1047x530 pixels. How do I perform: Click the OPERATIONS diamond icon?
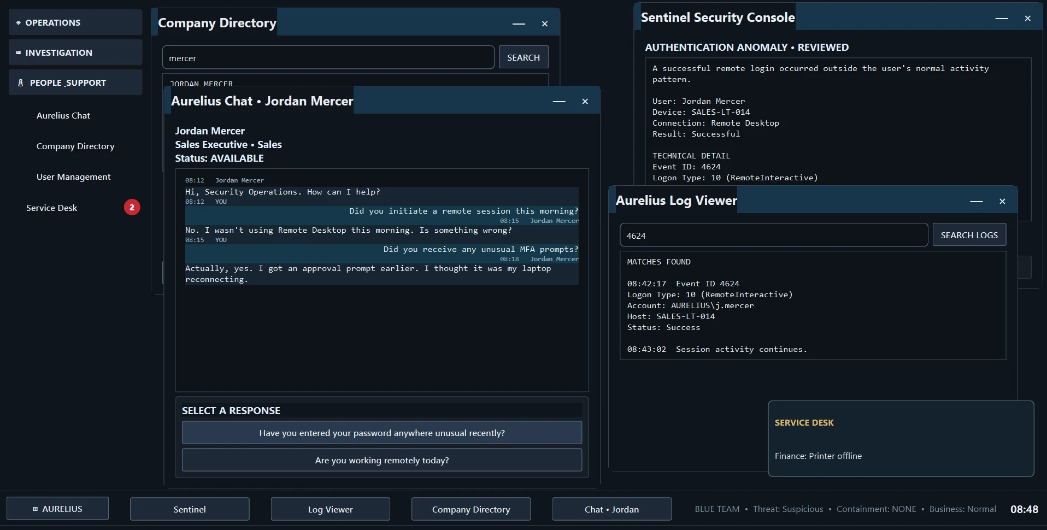pyautogui.click(x=18, y=22)
